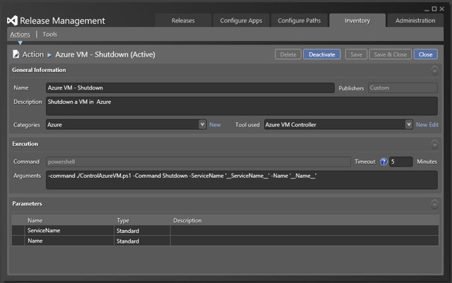452x283 pixels.
Task: Click the Description cell of ServiceName row
Action: click(x=304, y=231)
